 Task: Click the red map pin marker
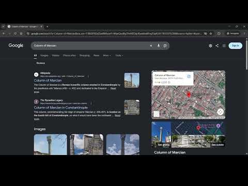coord(189,95)
